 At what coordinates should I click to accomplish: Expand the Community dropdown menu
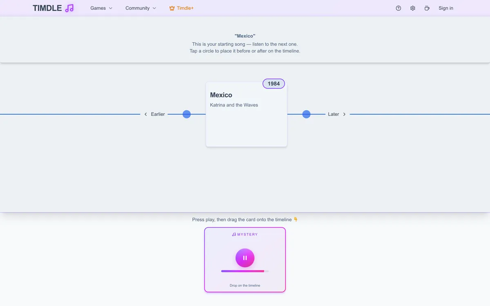pyautogui.click(x=141, y=8)
